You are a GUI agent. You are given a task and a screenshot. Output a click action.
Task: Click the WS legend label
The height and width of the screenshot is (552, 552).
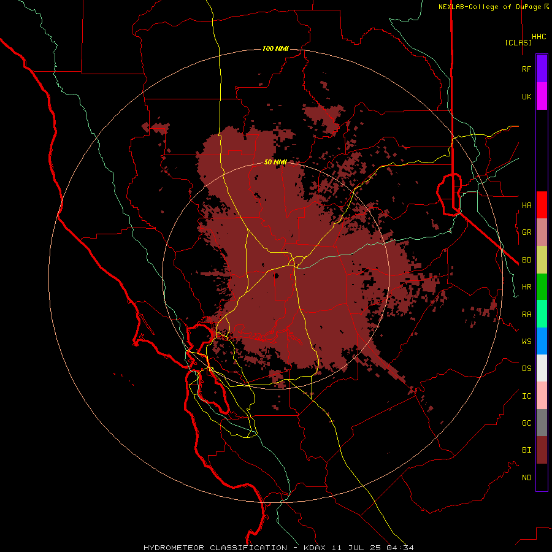coord(526,341)
